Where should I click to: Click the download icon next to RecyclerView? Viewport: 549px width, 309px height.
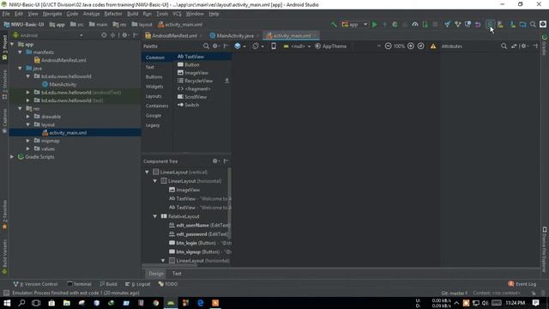tap(226, 81)
